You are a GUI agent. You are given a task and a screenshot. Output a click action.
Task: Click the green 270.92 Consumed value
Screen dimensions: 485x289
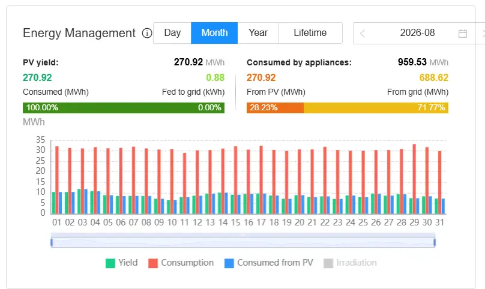(x=37, y=77)
